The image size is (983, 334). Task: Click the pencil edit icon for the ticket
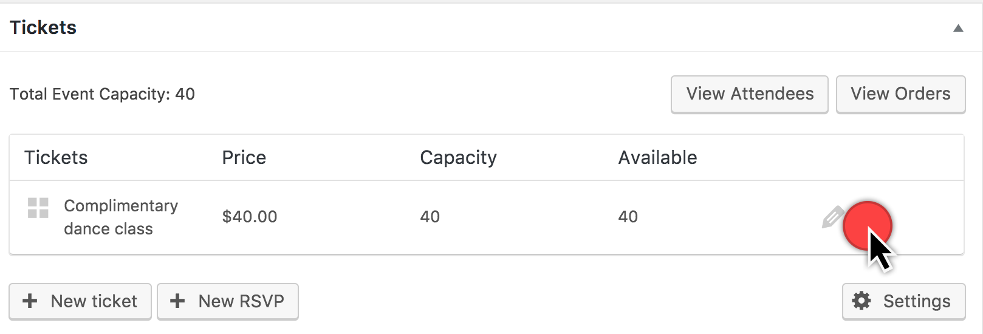pyautogui.click(x=832, y=217)
